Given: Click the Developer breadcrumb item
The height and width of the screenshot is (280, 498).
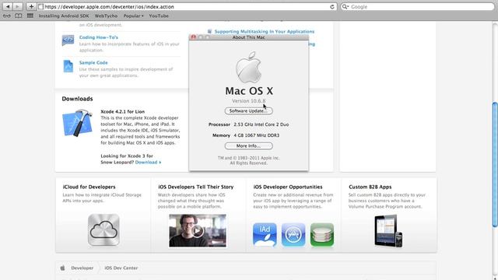Looking at the screenshot, I should (x=82, y=268).
